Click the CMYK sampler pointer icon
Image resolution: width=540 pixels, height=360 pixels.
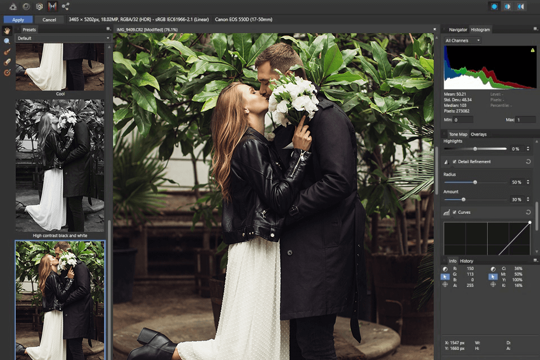coord(493,277)
